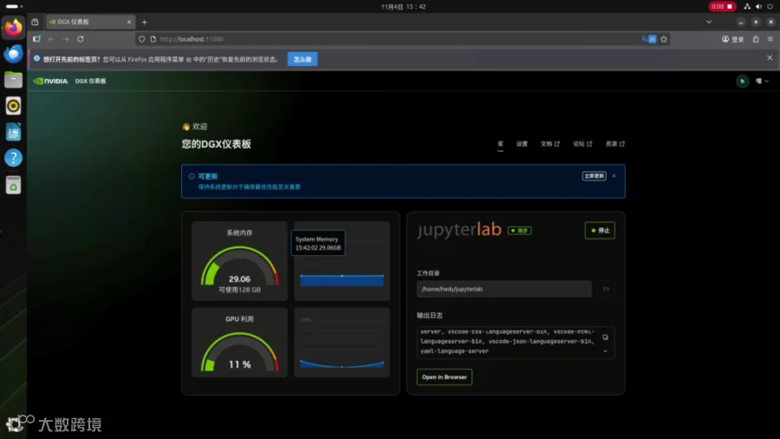
Task: Open the list all tabs dropdown
Action: click(709, 22)
